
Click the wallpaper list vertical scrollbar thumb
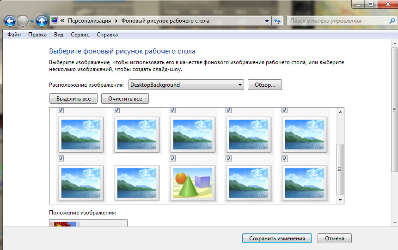pos(341,168)
